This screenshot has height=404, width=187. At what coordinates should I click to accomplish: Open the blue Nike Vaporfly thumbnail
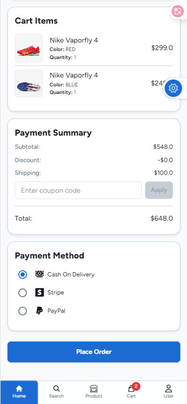[x=29, y=83]
